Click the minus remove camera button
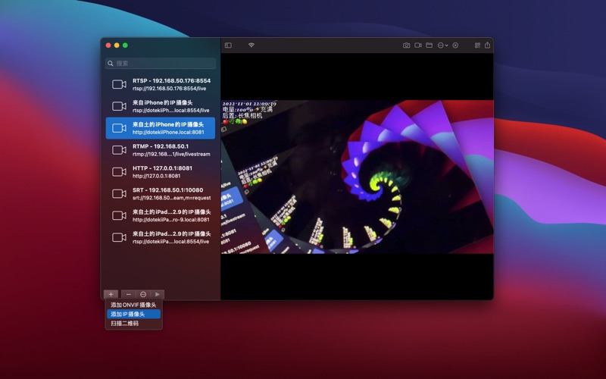 128,294
